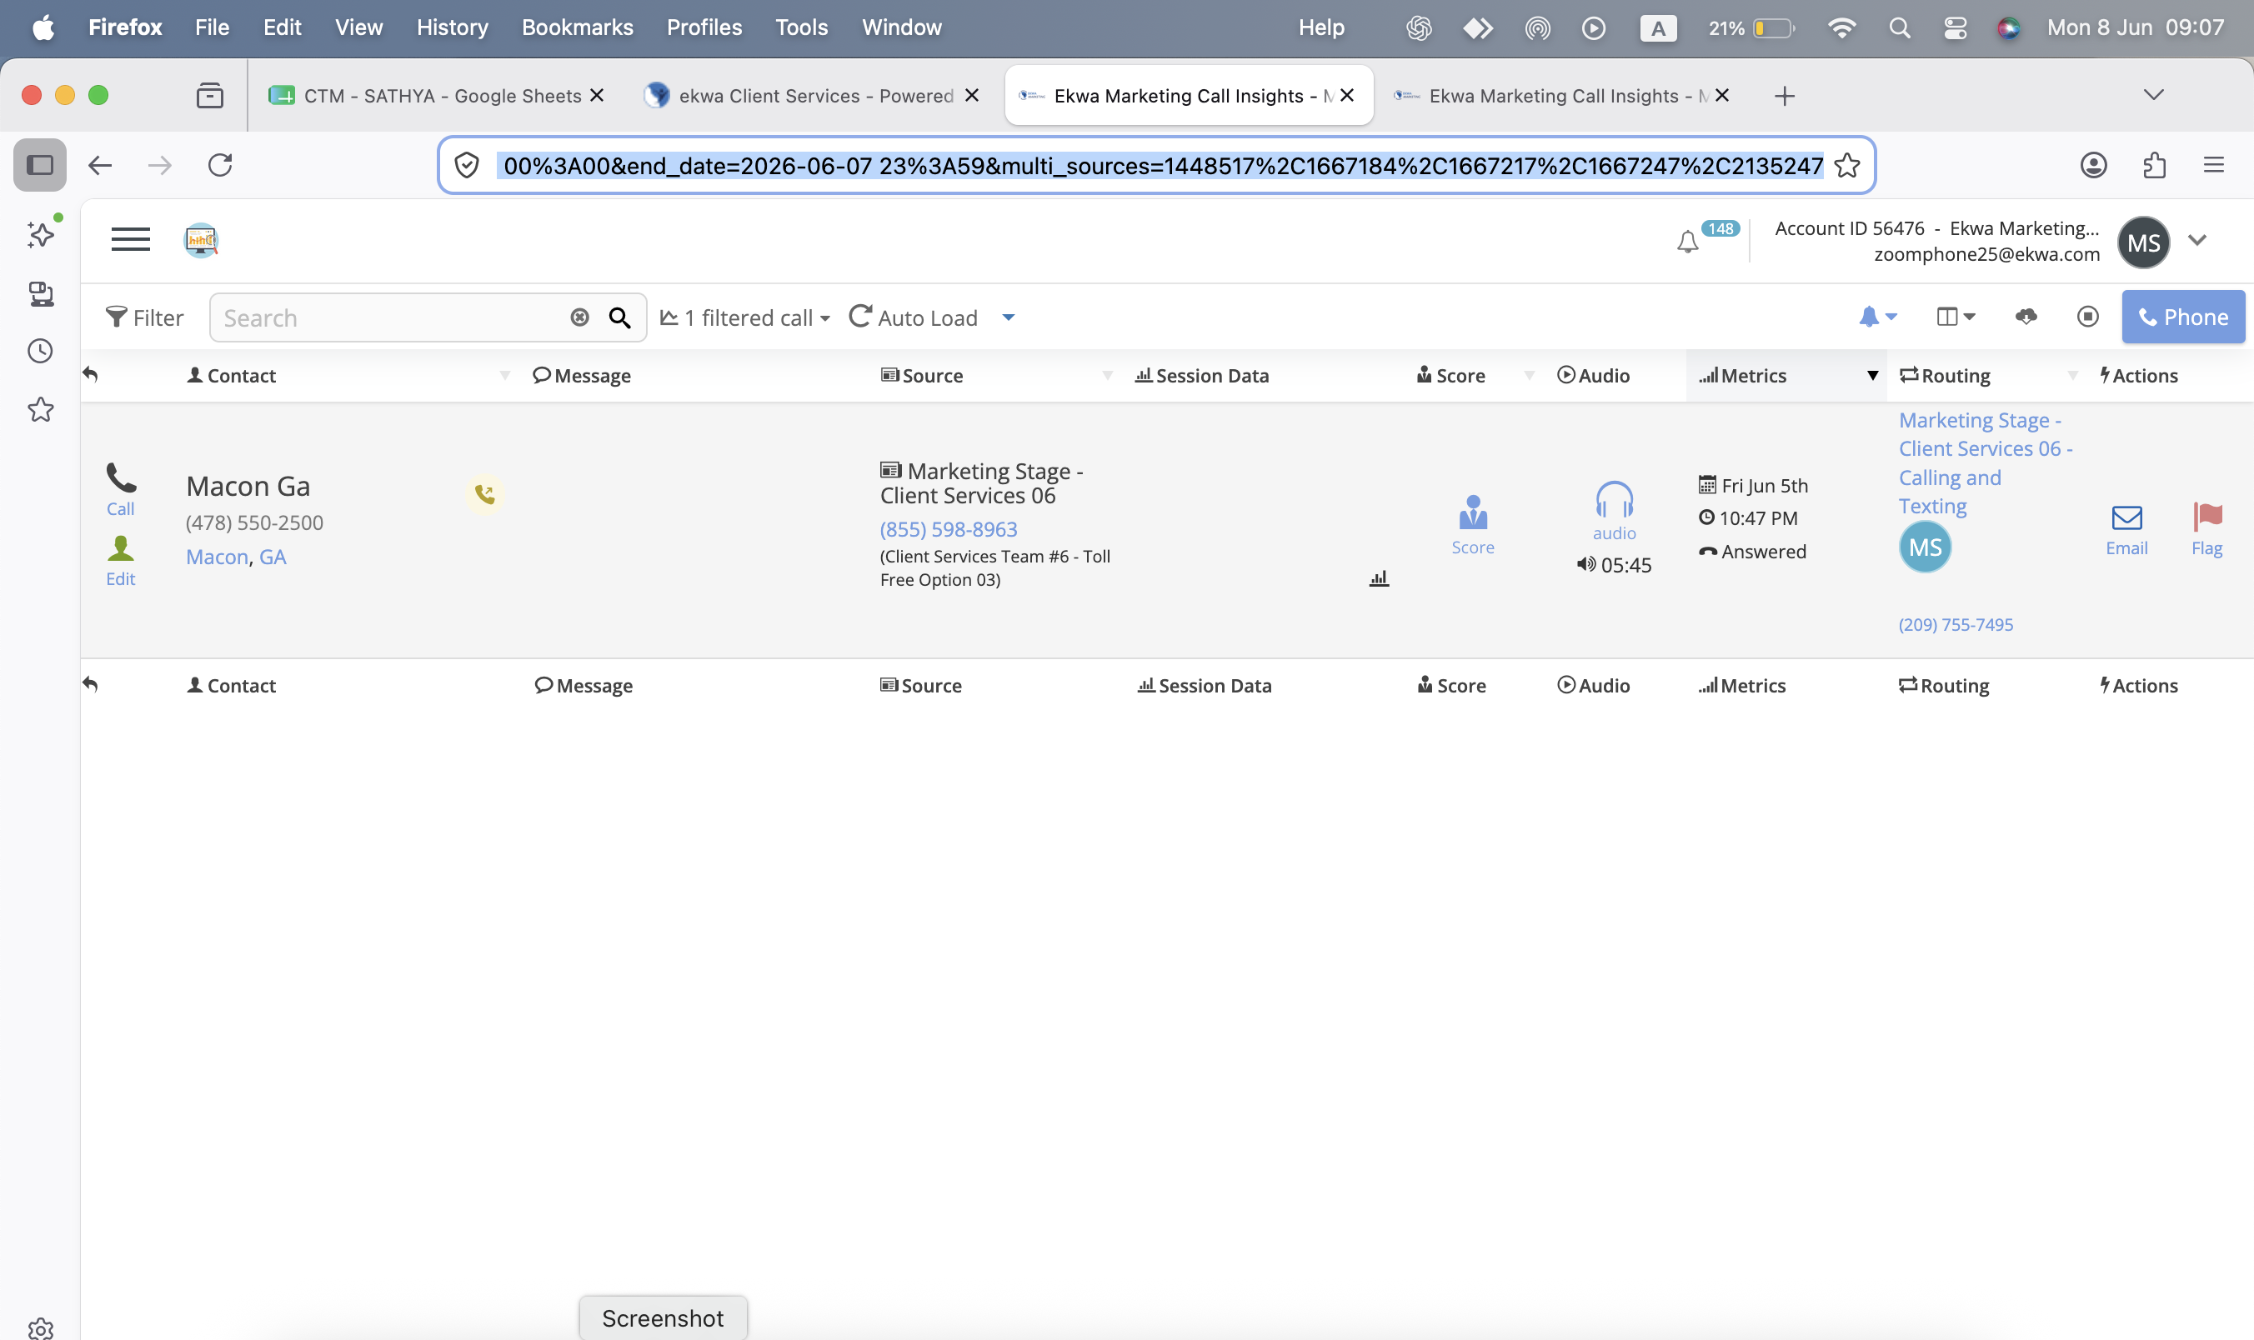
Task: Open the alert bell dropdown in toolbar
Action: pyautogui.click(x=1877, y=316)
